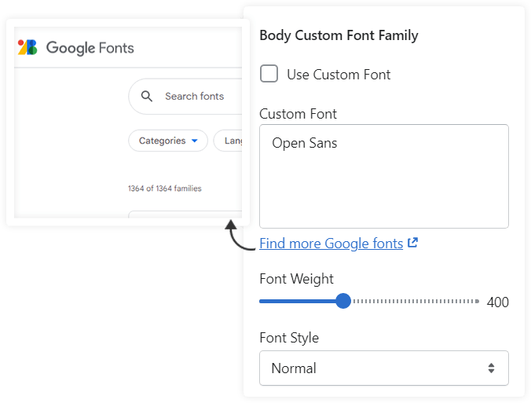Click into the Custom Font text area
The width and height of the screenshot is (531, 403).
pos(383,185)
